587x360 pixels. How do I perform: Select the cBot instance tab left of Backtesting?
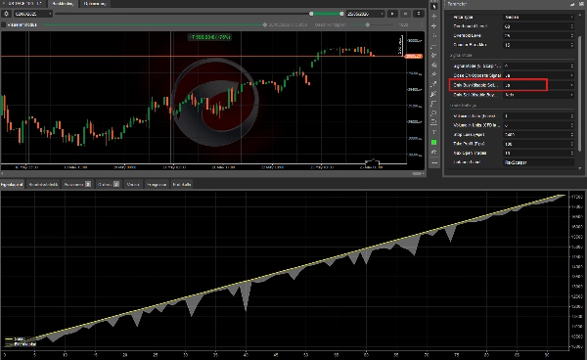tap(23, 4)
